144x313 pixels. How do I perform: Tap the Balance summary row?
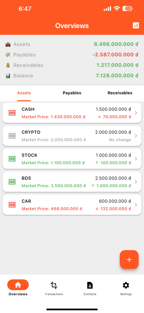click(x=72, y=76)
